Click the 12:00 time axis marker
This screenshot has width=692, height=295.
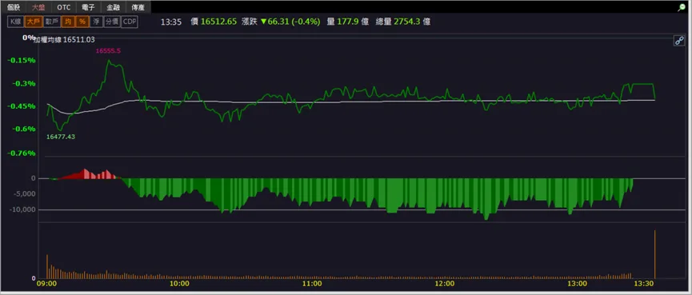point(445,284)
